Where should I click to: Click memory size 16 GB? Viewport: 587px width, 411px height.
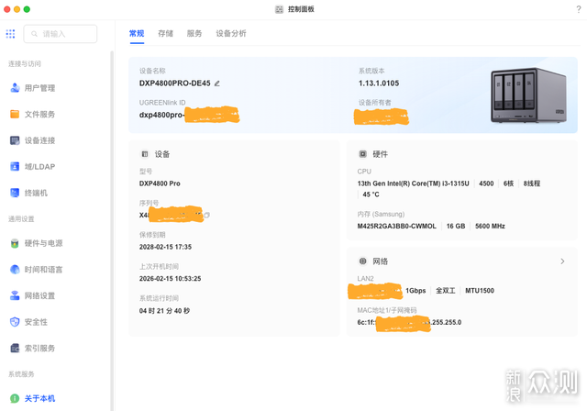456,226
